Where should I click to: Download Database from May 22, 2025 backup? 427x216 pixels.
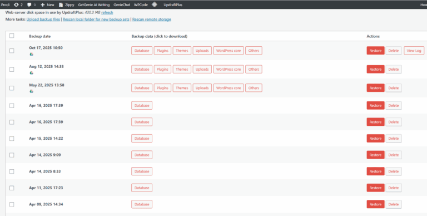(x=142, y=88)
